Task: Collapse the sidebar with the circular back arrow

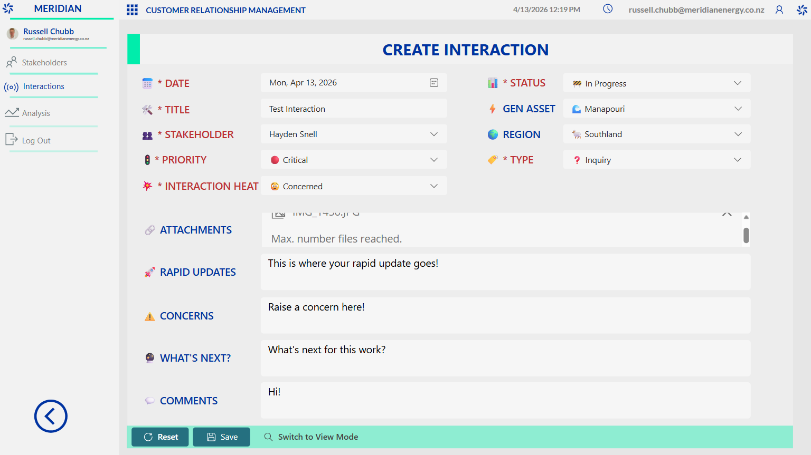Action: [x=51, y=416]
